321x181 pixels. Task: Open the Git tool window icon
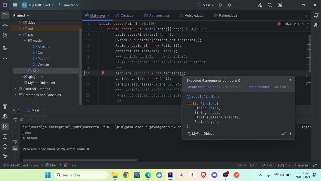click(5, 157)
